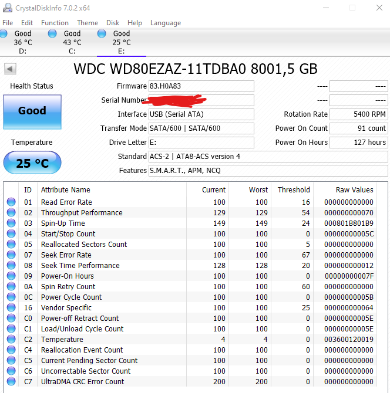The height and width of the screenshot is (393, 390).
Task: Open the Help menu
Action: (135, 23)
